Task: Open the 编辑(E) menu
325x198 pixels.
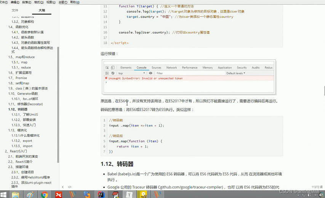Action: [15, 2]
